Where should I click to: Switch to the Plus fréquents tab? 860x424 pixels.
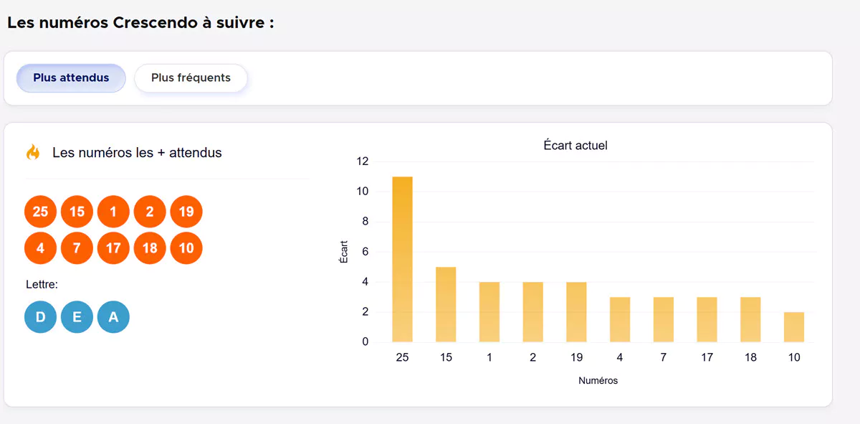(x=191, y=77)
